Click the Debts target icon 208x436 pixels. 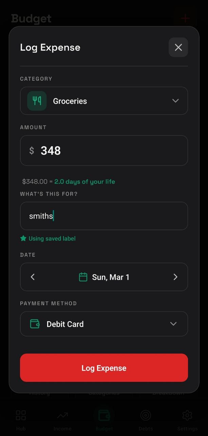146,415
